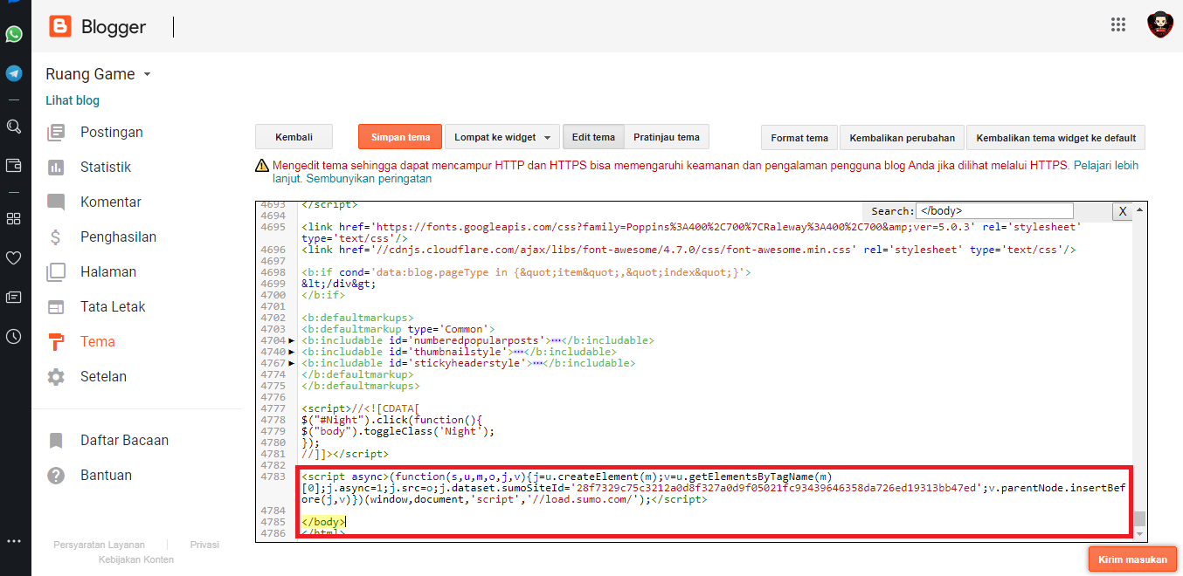Open the sidebar search magnifier icon
Image resolution: width=1183 pixels, height=576 pixels.
point(14,127)
